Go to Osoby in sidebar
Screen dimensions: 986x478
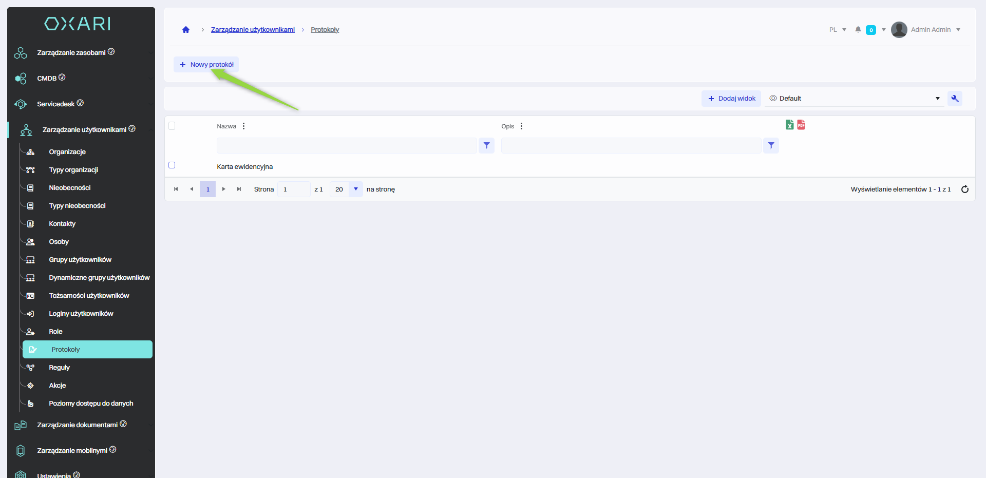pos(59,242)
